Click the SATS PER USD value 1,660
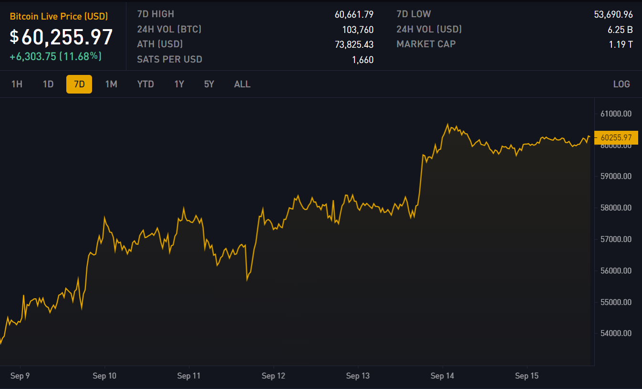 362,60
